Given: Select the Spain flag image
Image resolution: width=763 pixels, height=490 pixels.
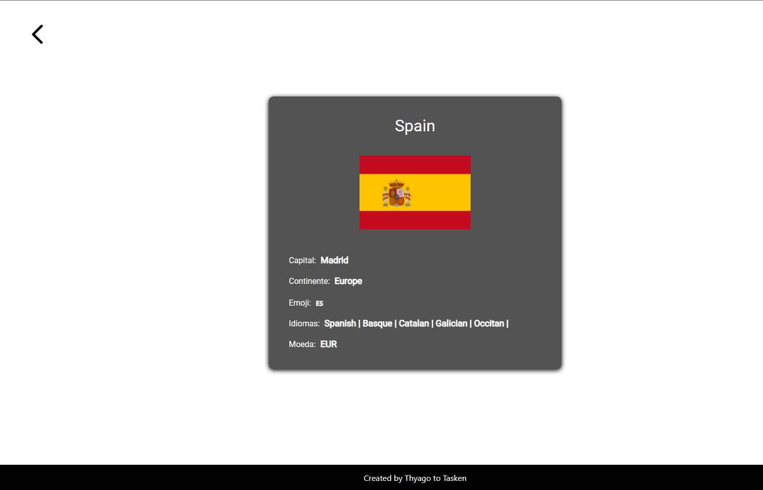Looking at the screenshot, I should [415, 192].
